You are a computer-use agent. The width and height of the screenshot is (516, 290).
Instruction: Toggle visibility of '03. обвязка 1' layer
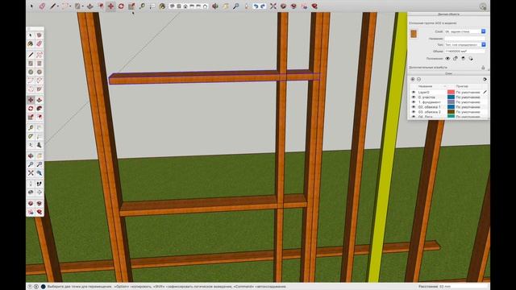pyautogui.click(x=414, y=107)
